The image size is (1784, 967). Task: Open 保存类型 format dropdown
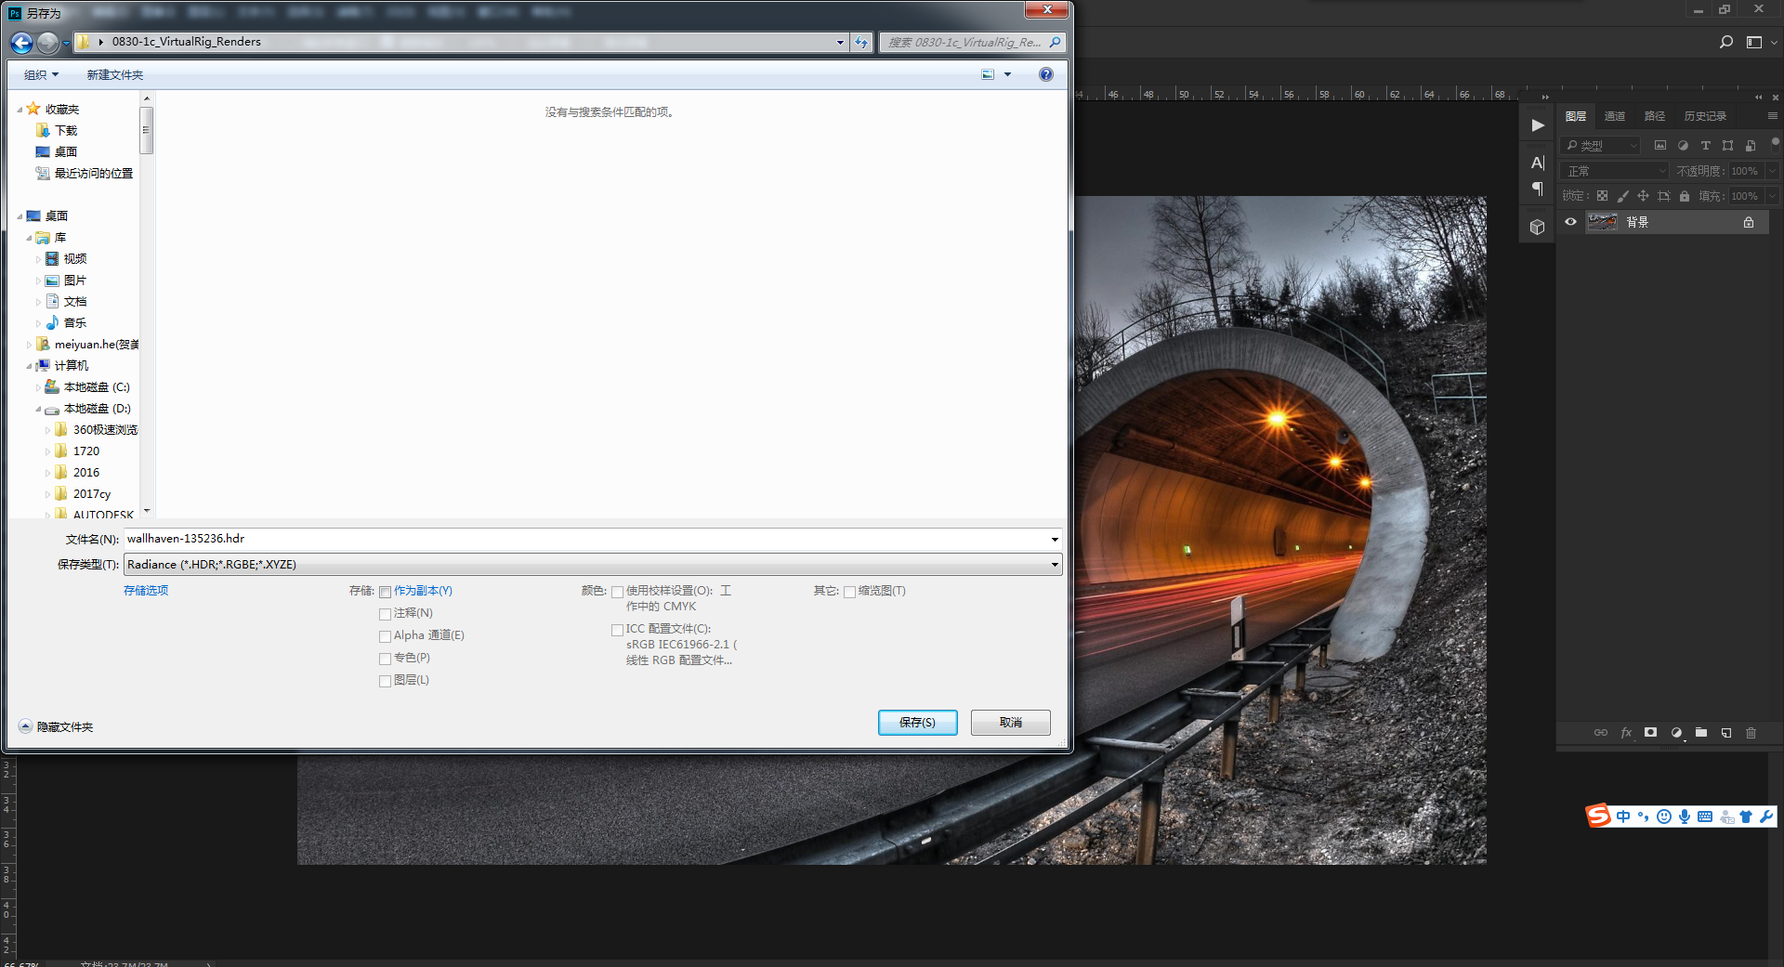click(x=593, y=565)
